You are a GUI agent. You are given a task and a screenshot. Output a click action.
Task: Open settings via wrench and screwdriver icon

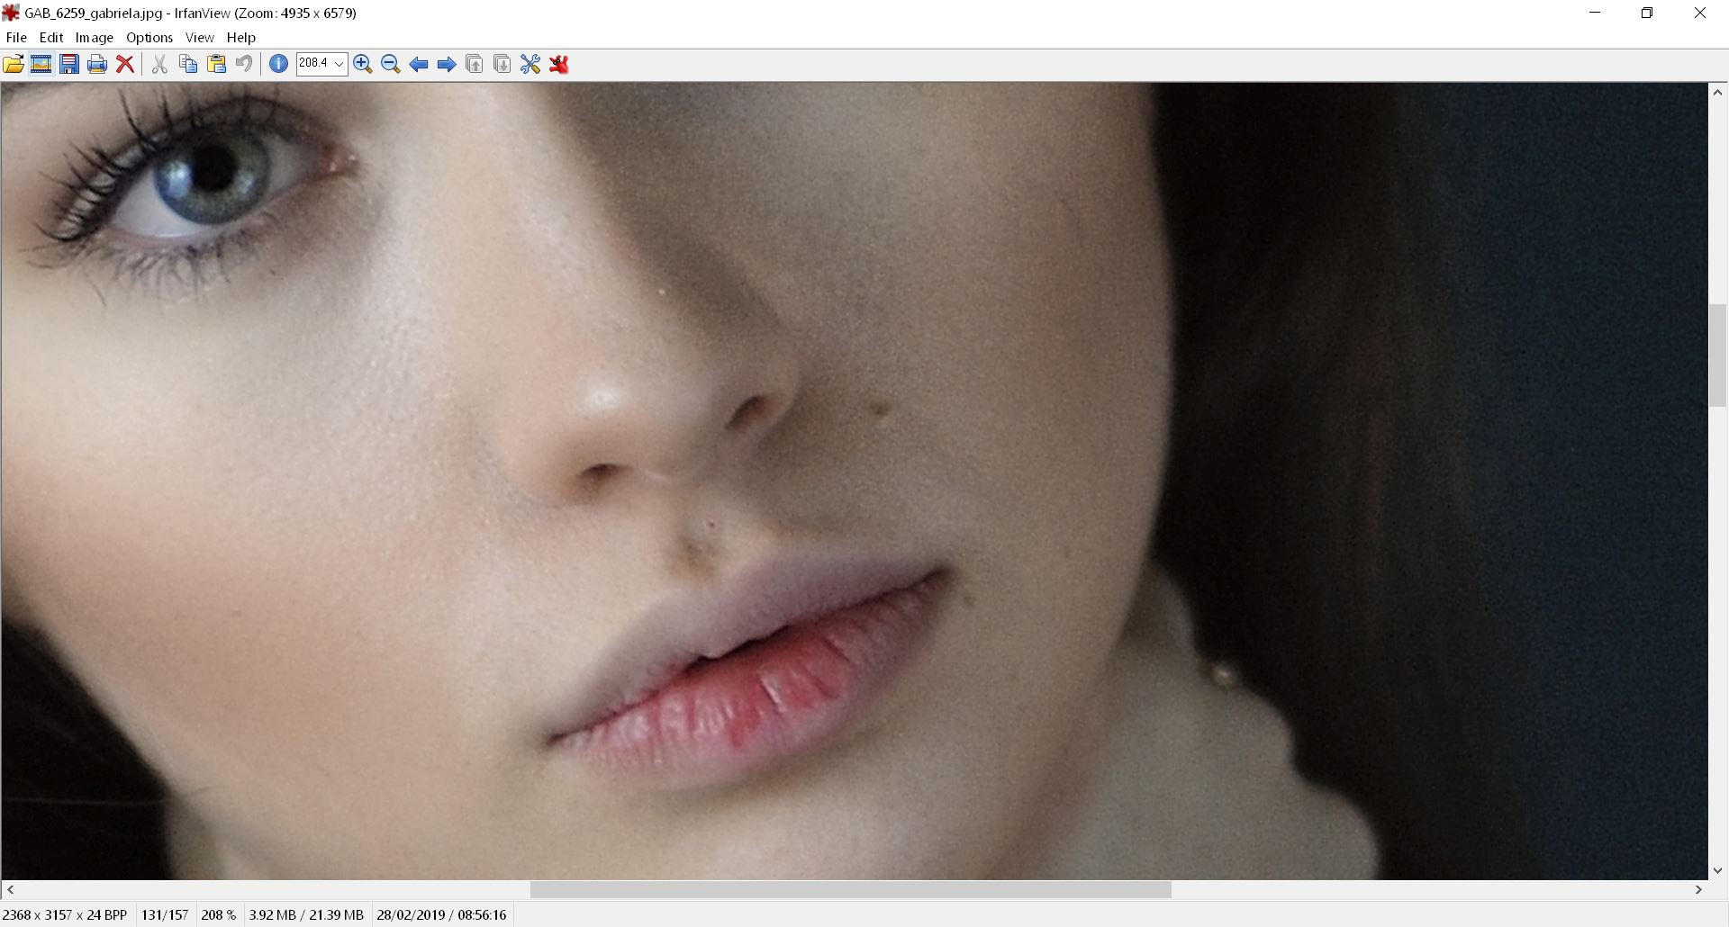530,64
